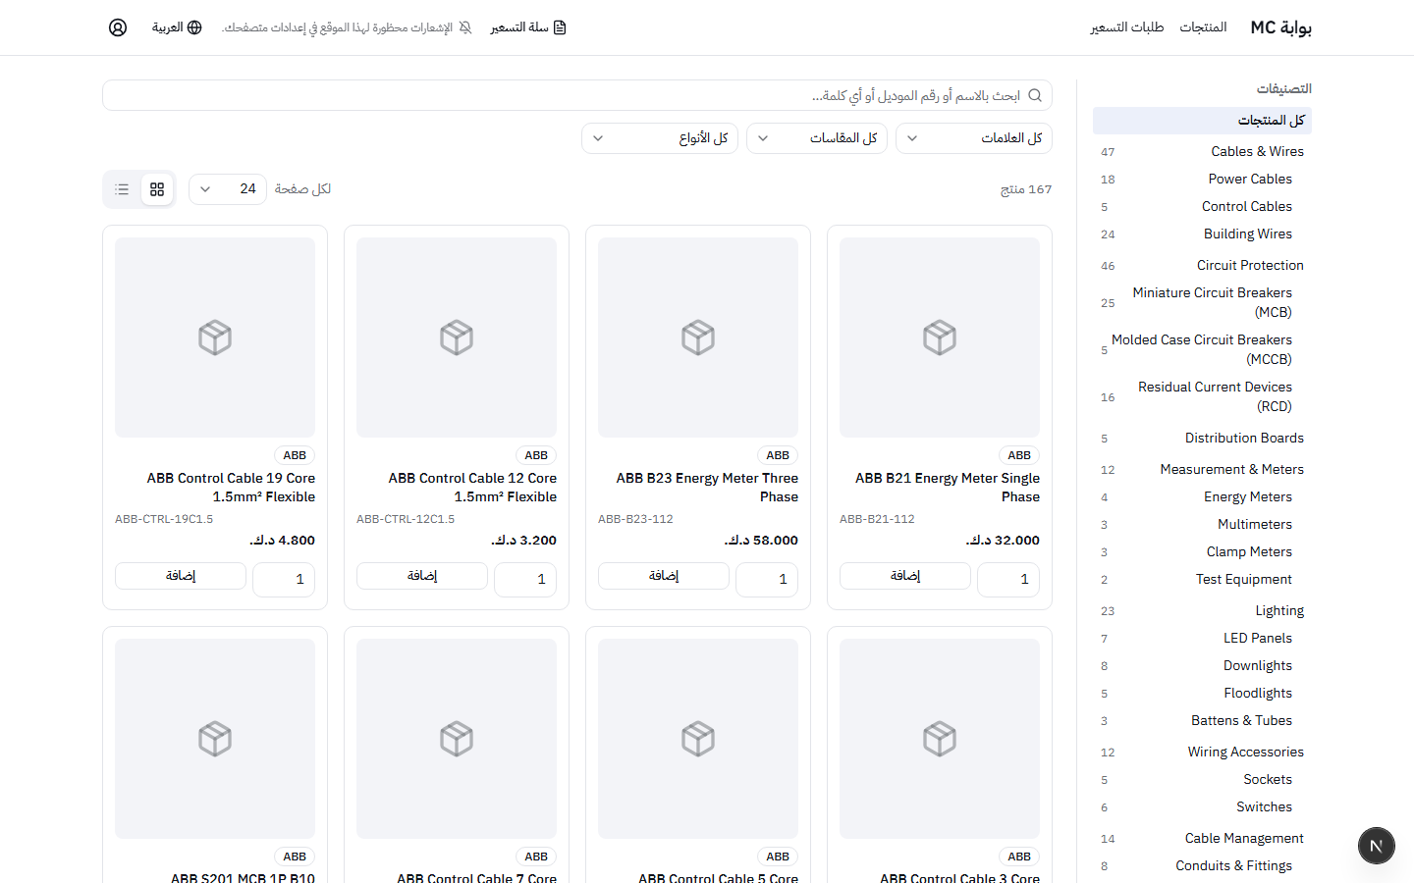This screenshot has height=883, width=1414.
Task: Open the all brands dropdown (كل العلامات)
Action: point(974,138)
